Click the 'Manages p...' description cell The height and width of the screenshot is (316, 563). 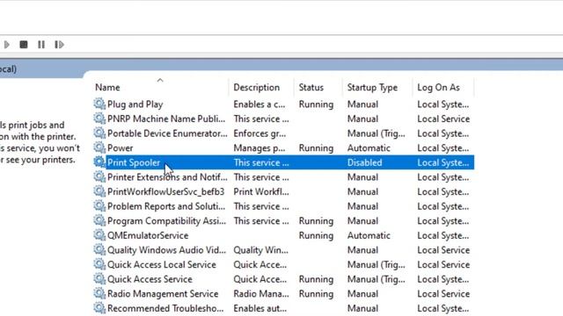260,148
